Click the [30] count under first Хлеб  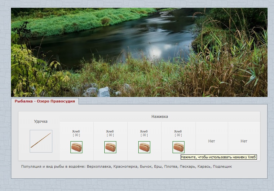[76, 135]
